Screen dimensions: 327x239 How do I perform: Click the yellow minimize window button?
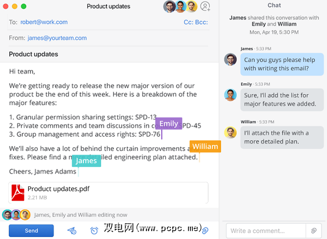point(15,6)
